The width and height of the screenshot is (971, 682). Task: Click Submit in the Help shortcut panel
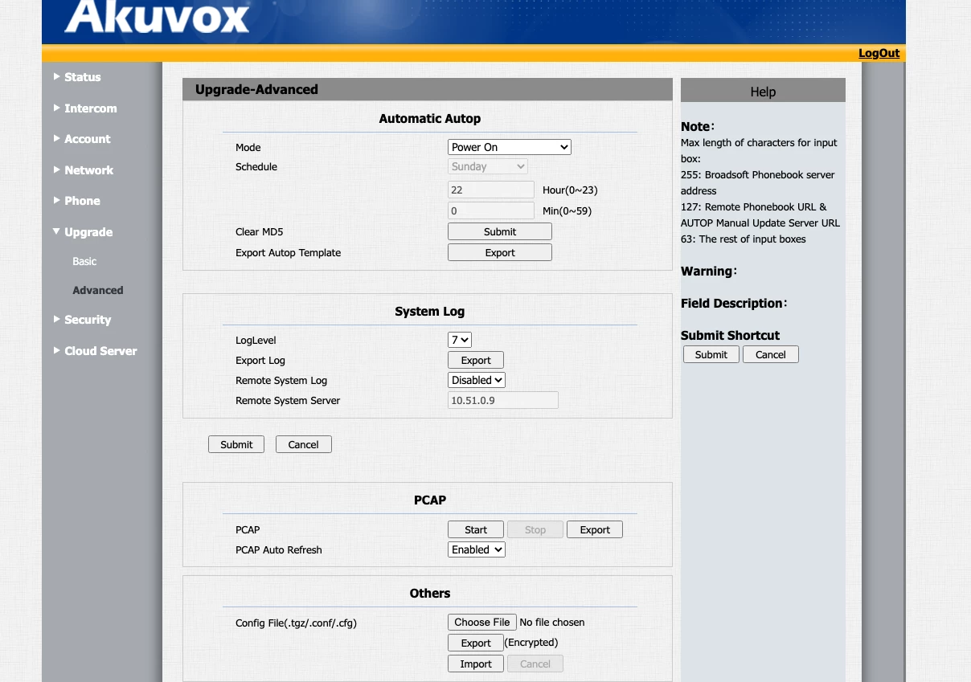point(711,353)
